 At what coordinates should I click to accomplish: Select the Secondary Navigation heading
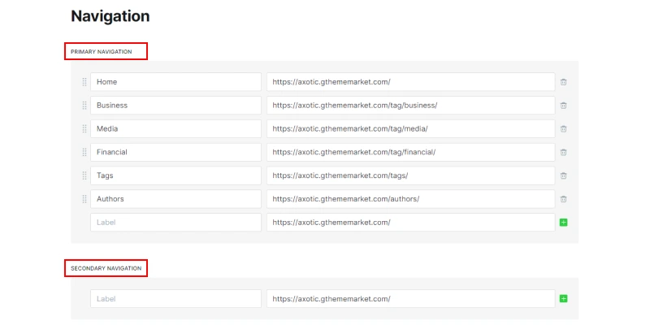click(106, 268)
